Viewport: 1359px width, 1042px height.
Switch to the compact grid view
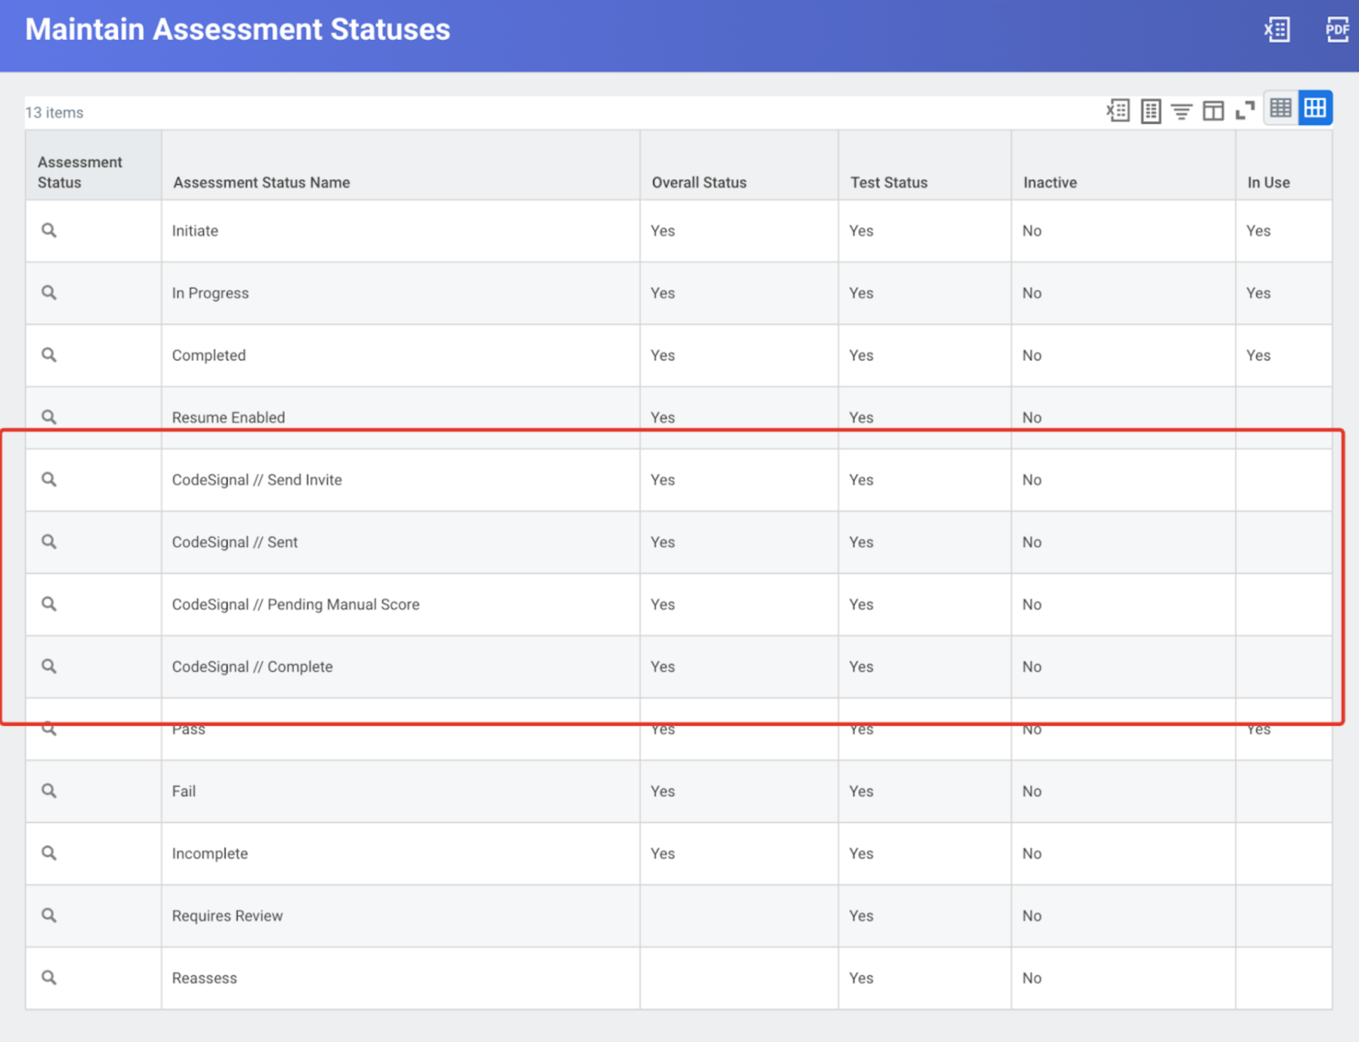pos(1280,108)
